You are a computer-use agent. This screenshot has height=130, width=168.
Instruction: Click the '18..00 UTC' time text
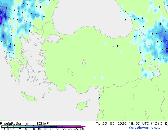[x=139, y=124]
